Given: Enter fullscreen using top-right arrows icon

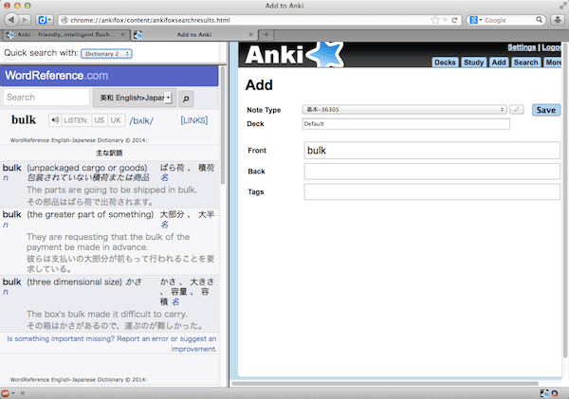Looking at the screenshot, I should click(562, 6).
